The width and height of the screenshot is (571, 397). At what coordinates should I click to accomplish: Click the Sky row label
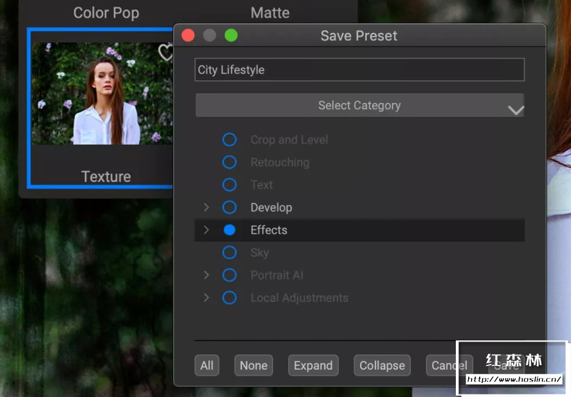coord(260,253)
